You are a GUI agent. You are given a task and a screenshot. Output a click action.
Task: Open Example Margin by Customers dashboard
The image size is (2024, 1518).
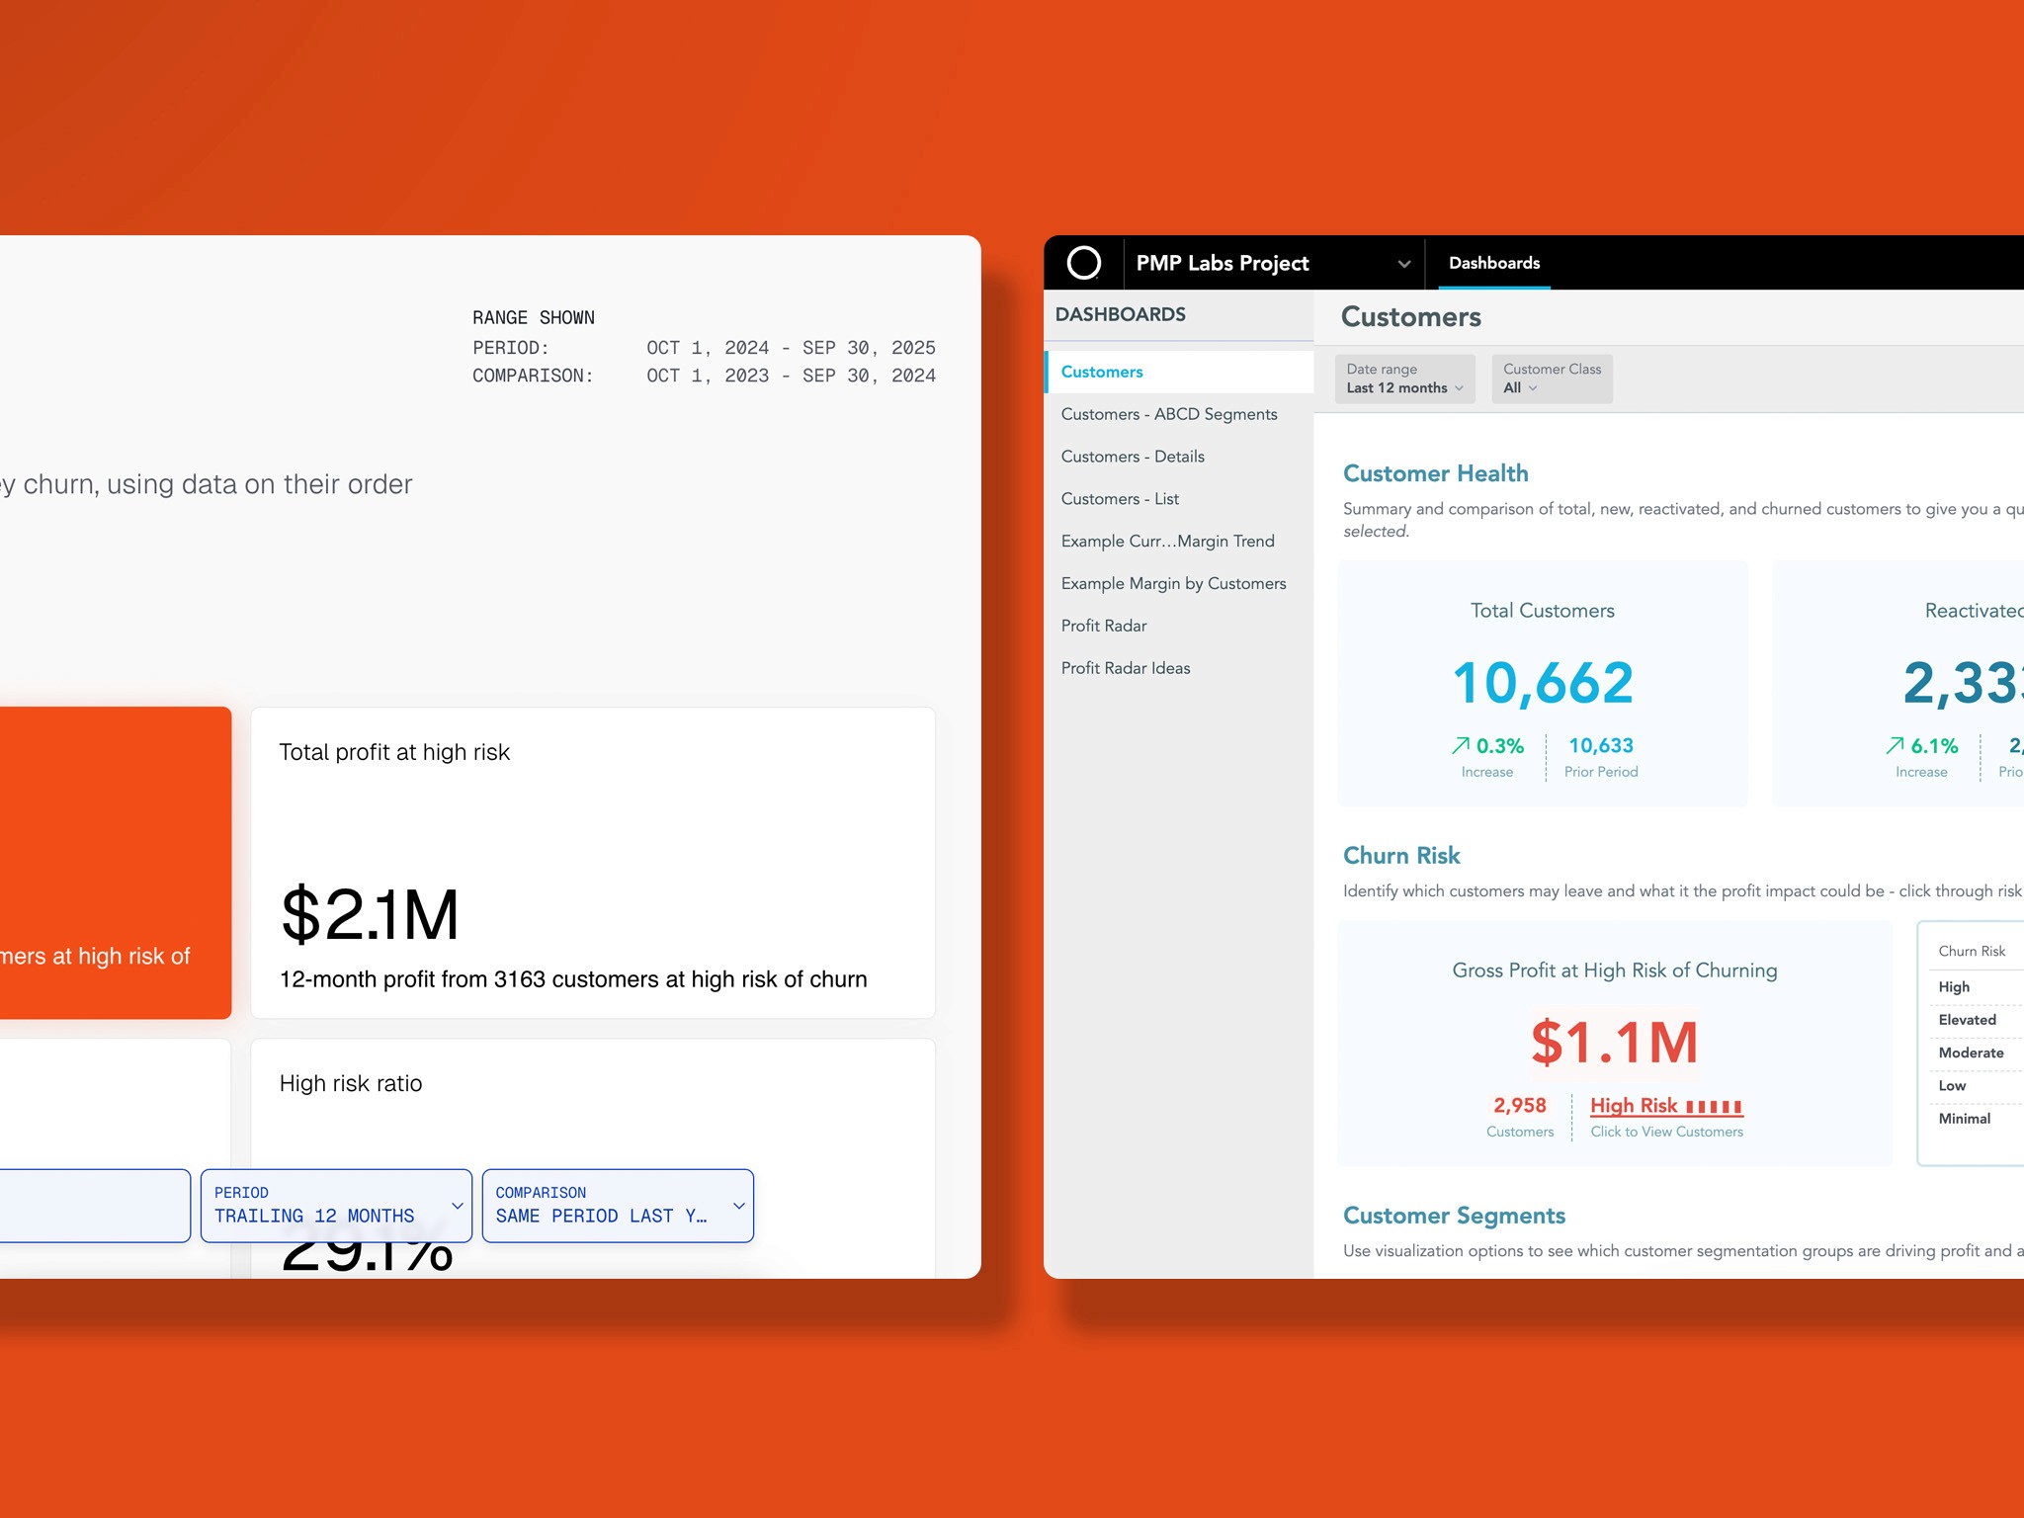pyautogui.click(x=1172, y=584)
